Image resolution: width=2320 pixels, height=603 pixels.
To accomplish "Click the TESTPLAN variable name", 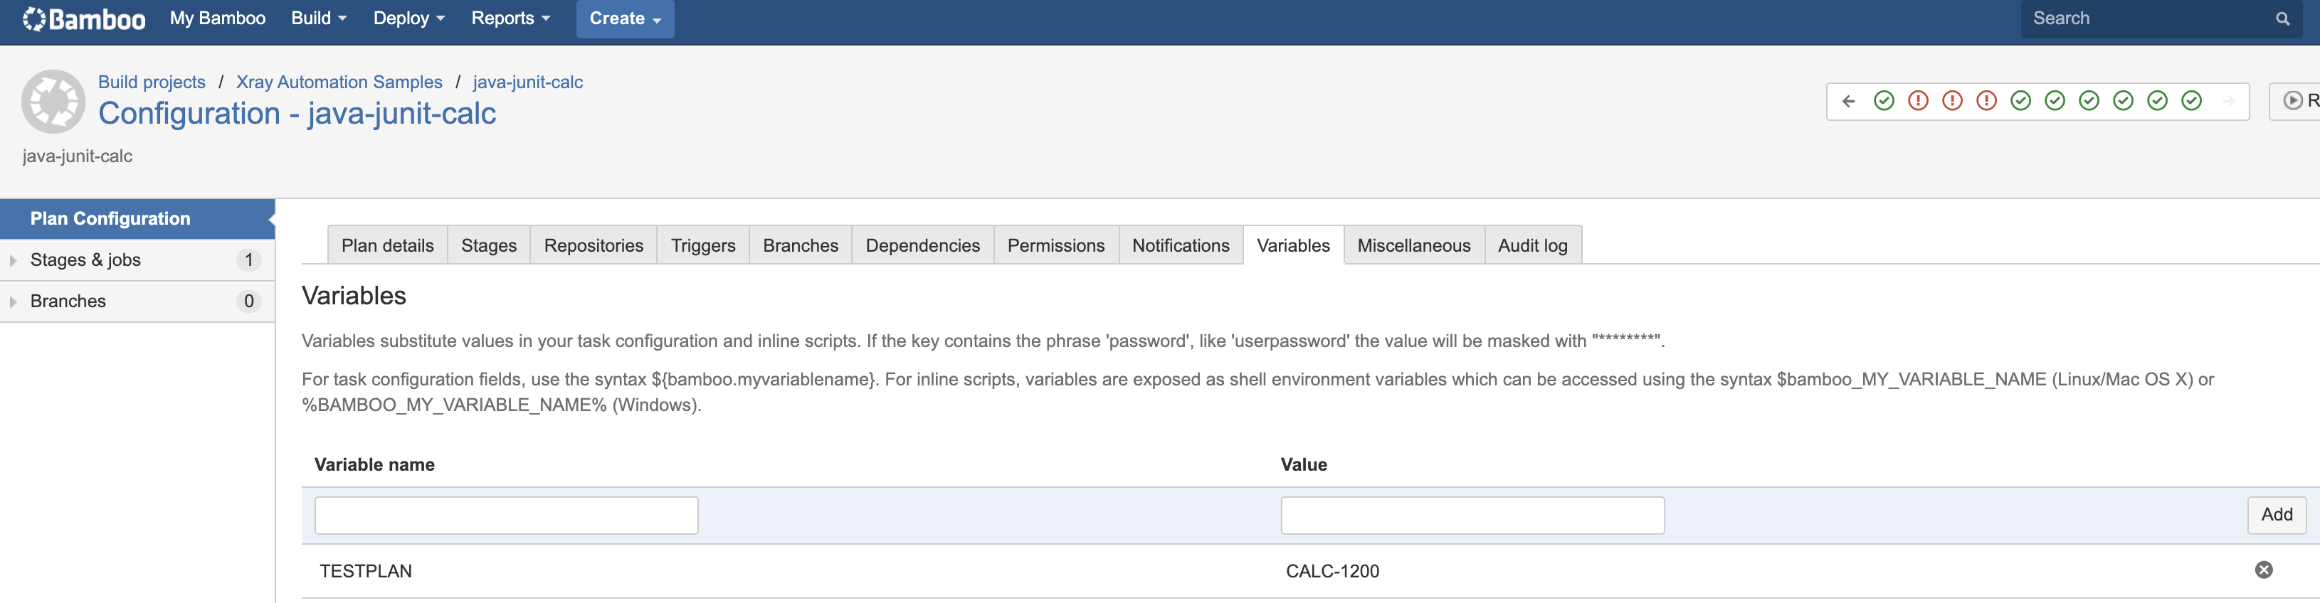I will point(366,572).
